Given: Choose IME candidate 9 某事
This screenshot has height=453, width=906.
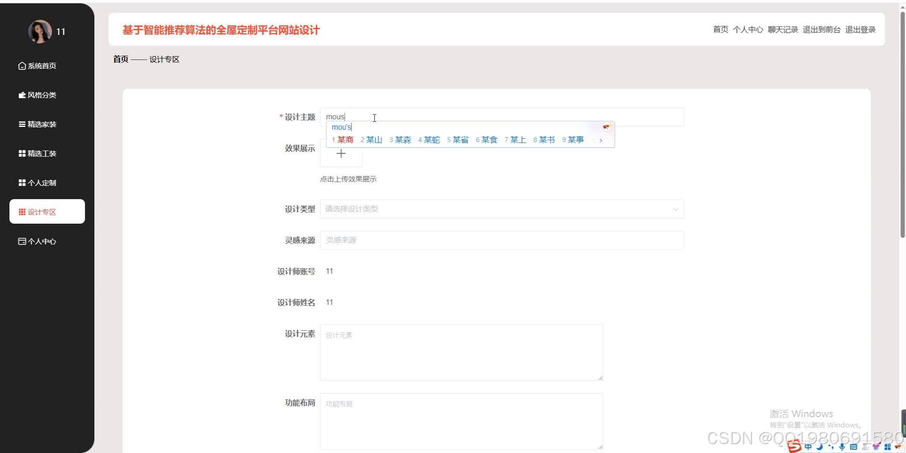Looking at the screenshot, I should 573,140.
